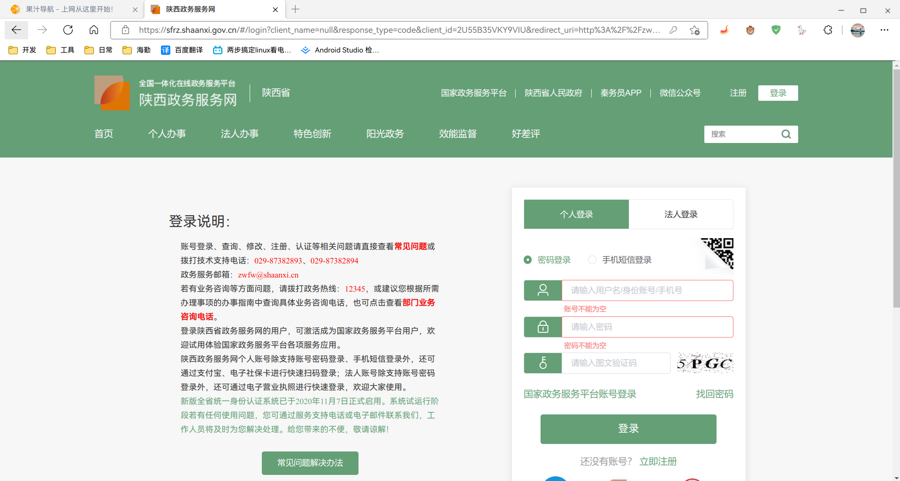Open the 日常 bookmarks folder
900x481 pixels.
tap(99, 50)
